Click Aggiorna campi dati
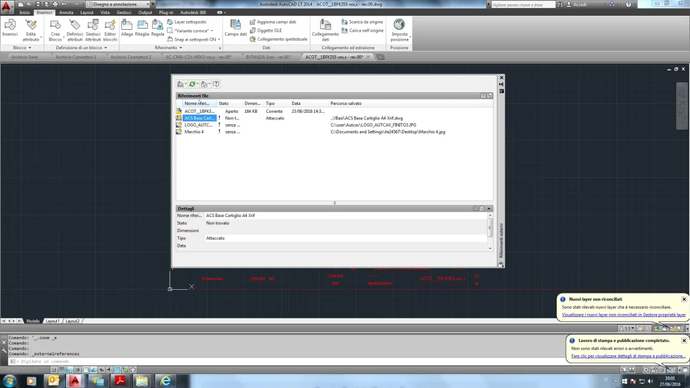Image resolution: width=690 pixels, height=388 pixels. click(273, 22)
